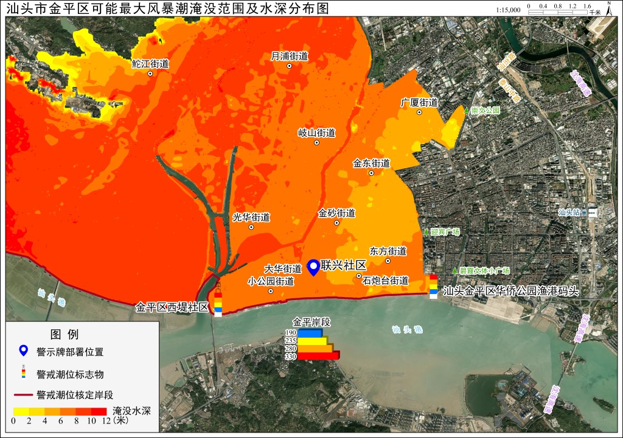Click the circle point marker under 小公园街道
Image resolution: width=623 pixels, height=438 pixels.
271,291
